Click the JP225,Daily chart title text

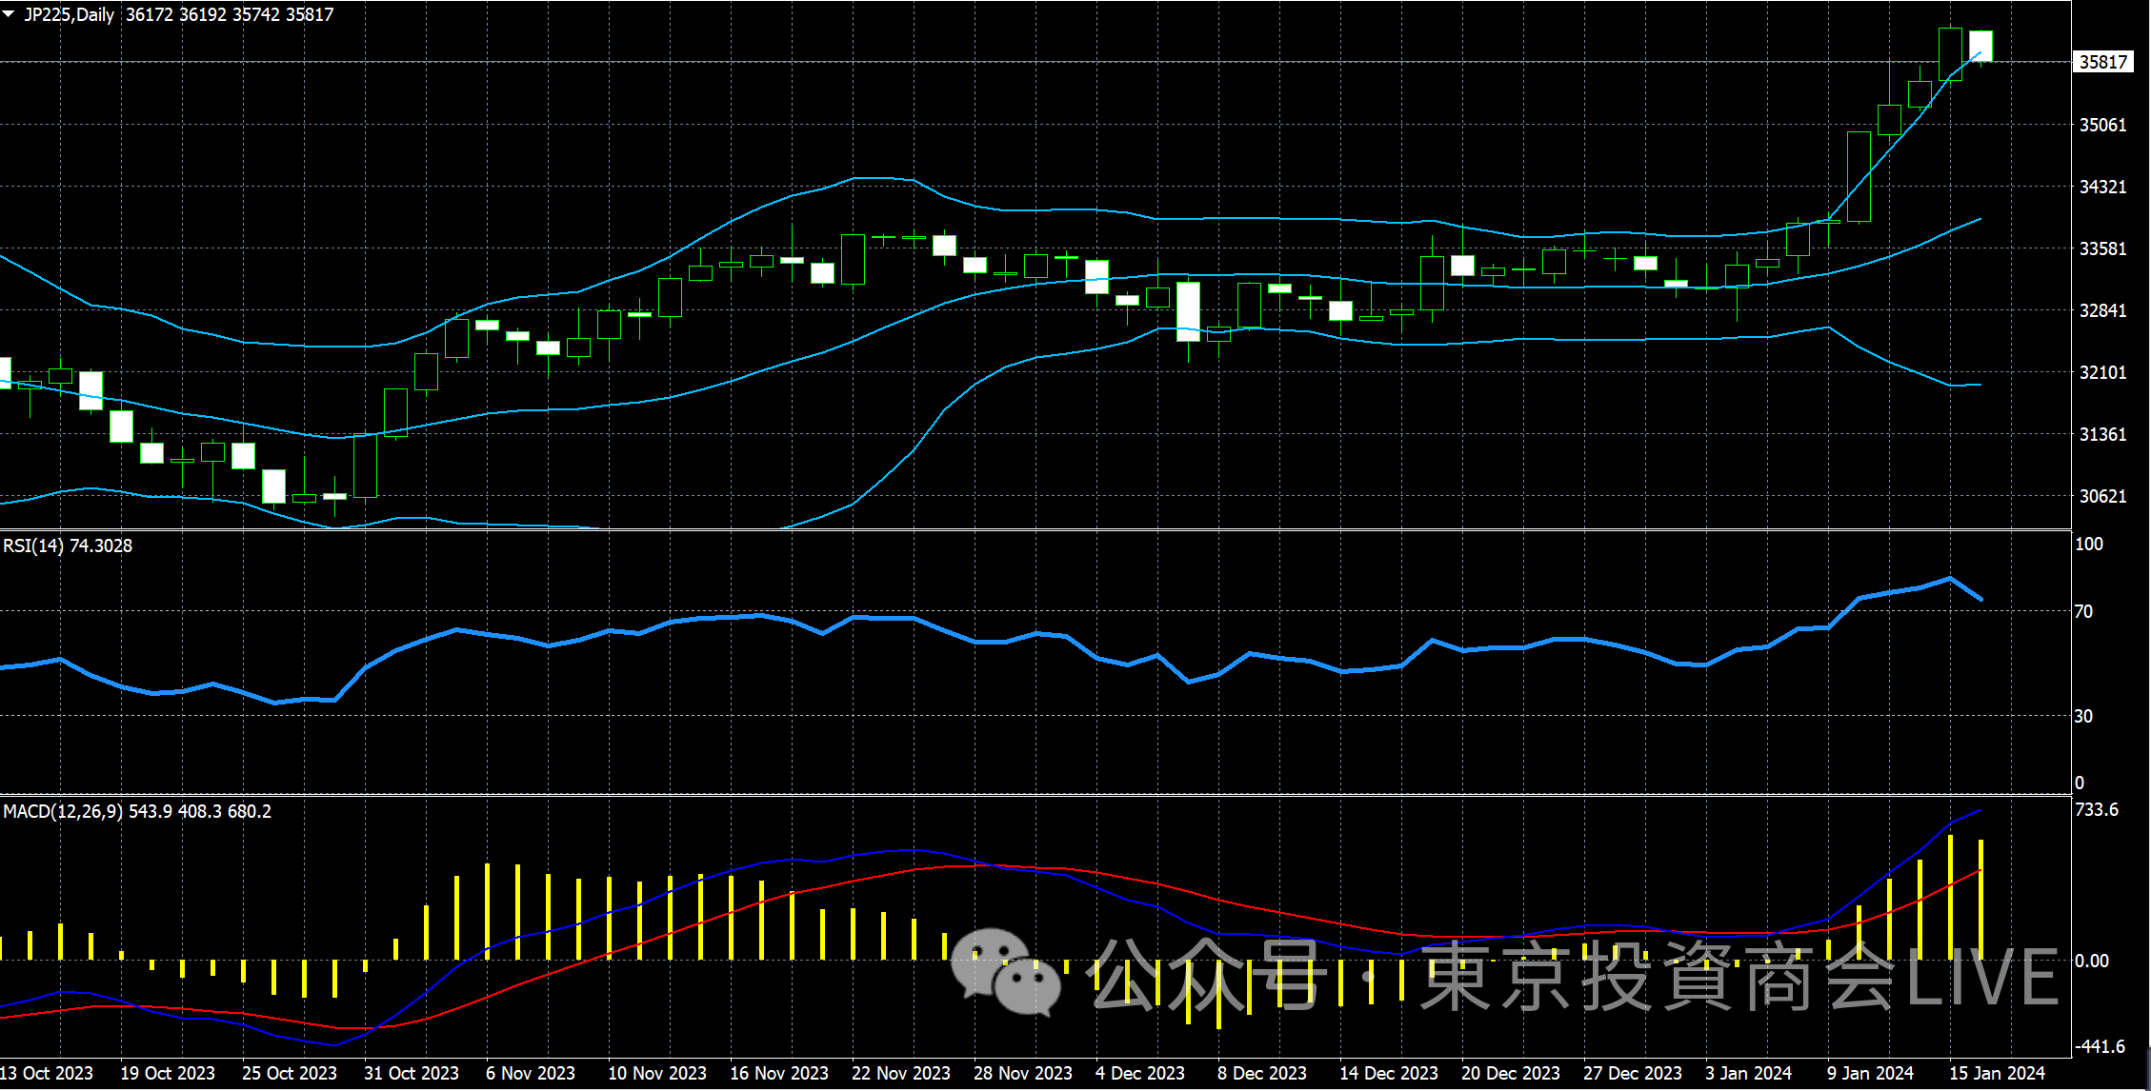(69, 14)
